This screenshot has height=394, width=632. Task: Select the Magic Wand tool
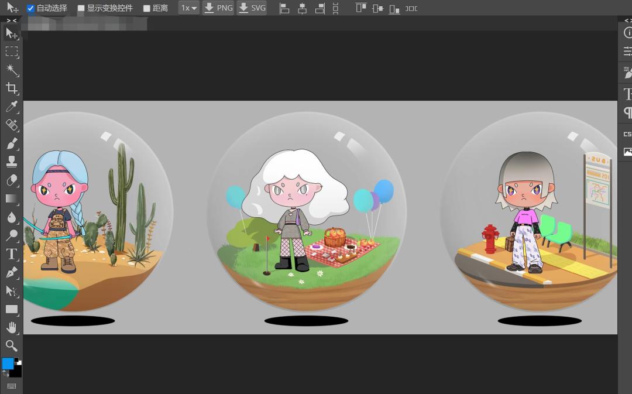tap(12, 70)
